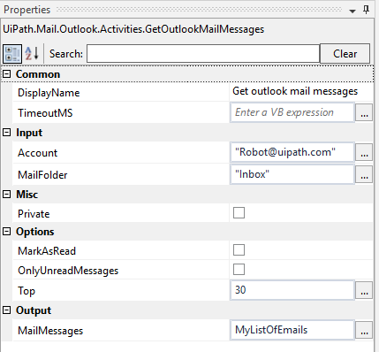Open expression editor for Top
This screenshot has height=352, width=379.
pos(364,290)
